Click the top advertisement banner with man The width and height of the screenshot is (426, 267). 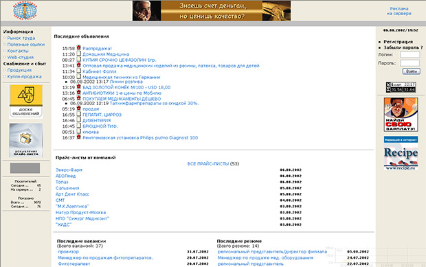(212, 10)
